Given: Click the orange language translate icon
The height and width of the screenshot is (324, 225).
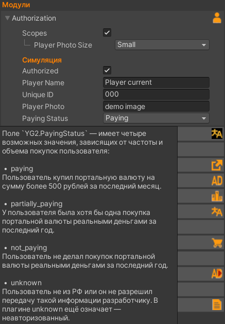Looking at the screenshot, I should tap(217, 212).
